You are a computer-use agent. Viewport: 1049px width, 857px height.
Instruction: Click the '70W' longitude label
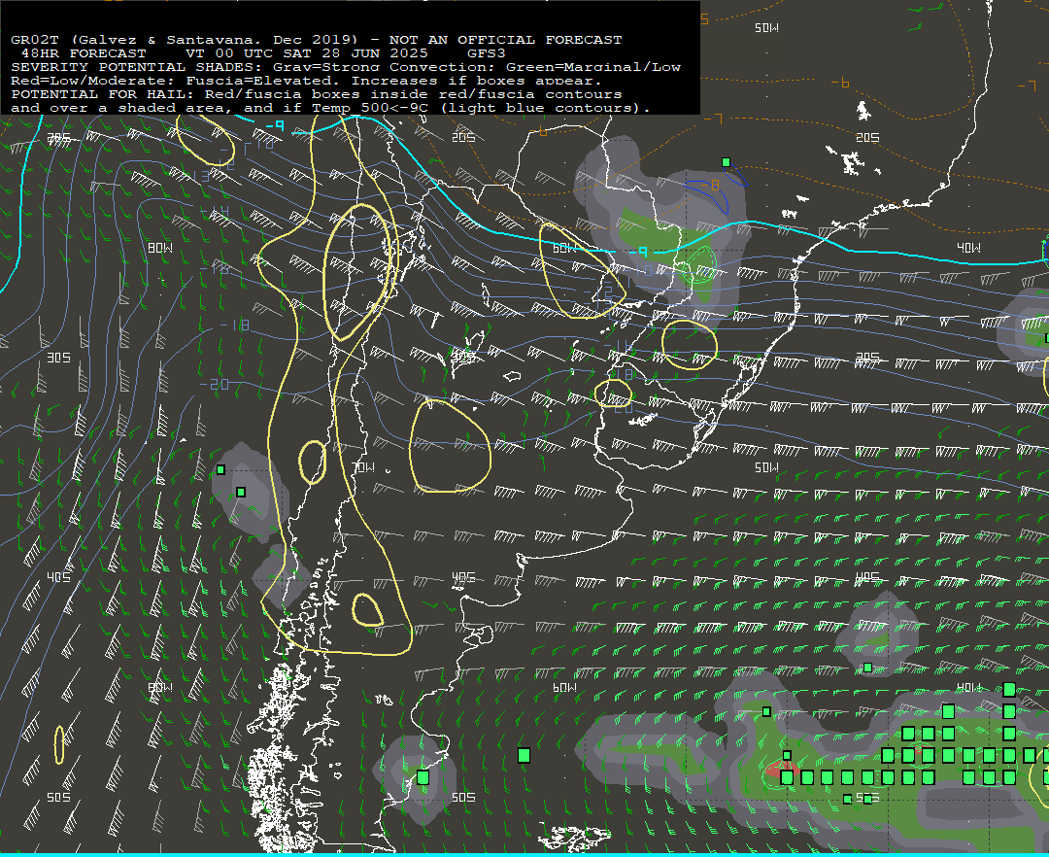(x=363, y=467)
